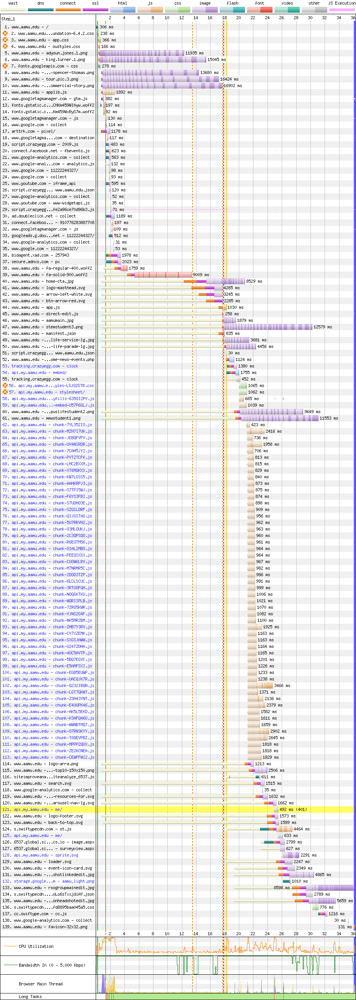Click the render-blocking icon on row 2 foundation-6.4.2.css
Viewport: 356px width, 1000px height.
coord(5,33)
